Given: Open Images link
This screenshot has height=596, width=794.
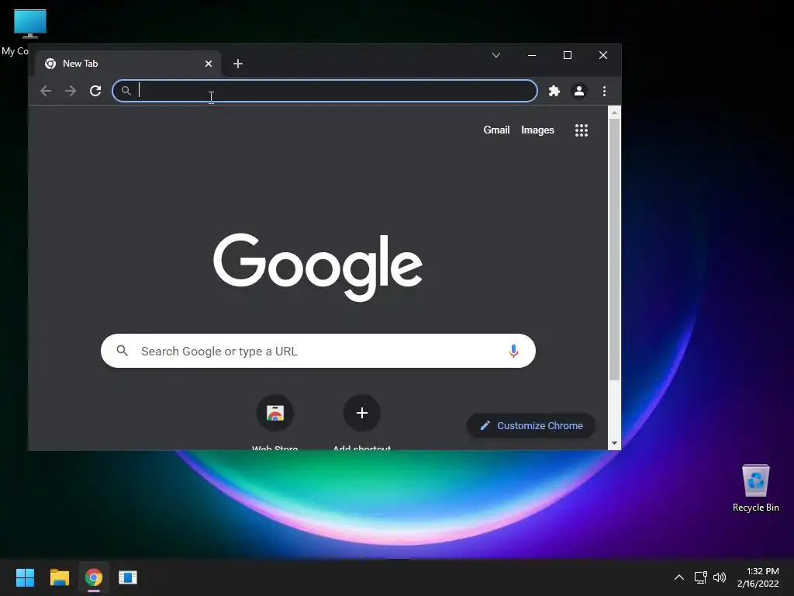Looking at the screenshot, I should point(538,130).
